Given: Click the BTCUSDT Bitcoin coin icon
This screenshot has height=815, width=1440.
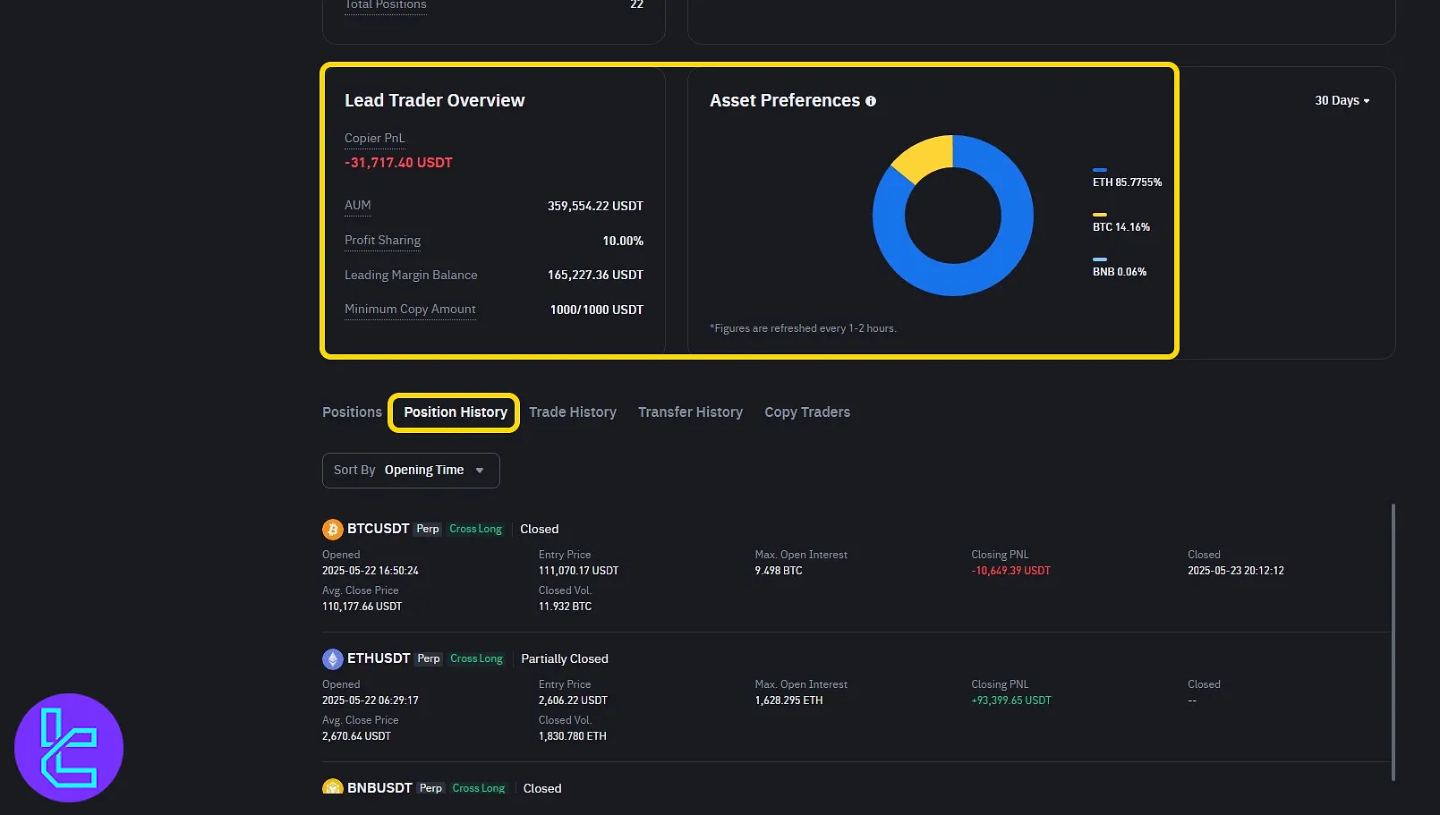Looking at the screenshot, I should 333,530.
